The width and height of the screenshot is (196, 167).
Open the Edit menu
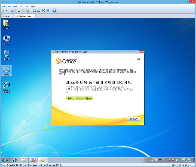(x=9, y=7)
